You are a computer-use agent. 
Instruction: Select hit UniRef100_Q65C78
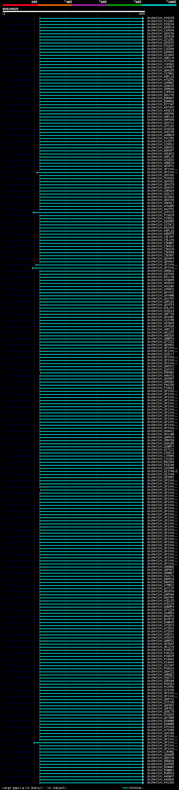pyautogui.click(x=160, y=712)
